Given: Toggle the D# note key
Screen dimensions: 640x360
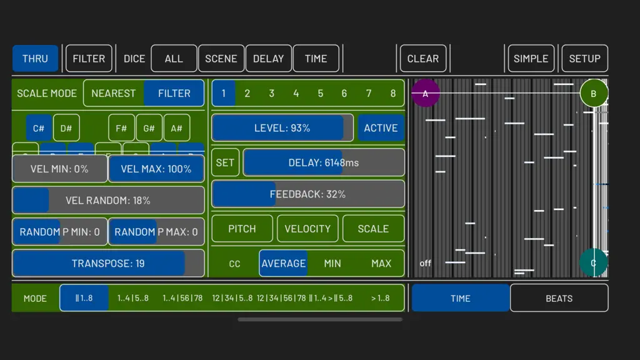Looking at the screenshot, I should point(66,128).
